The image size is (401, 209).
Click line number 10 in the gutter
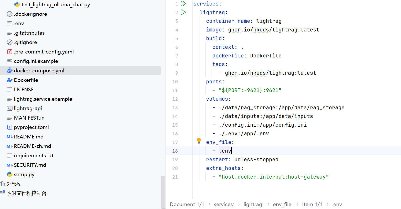(x=175, y=82)
